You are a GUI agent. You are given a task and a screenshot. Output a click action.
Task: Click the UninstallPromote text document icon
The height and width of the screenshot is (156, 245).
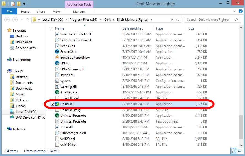(57, 121)
